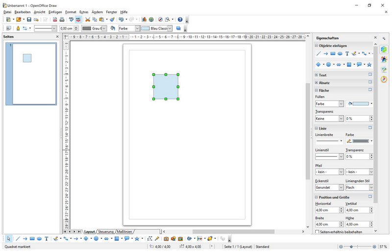Image resolution: width=392 pixels, height=252 pixels.
Task: Select the Text tool in drawing toolbar
Action: pyautogui.click(x=47, y=239)
